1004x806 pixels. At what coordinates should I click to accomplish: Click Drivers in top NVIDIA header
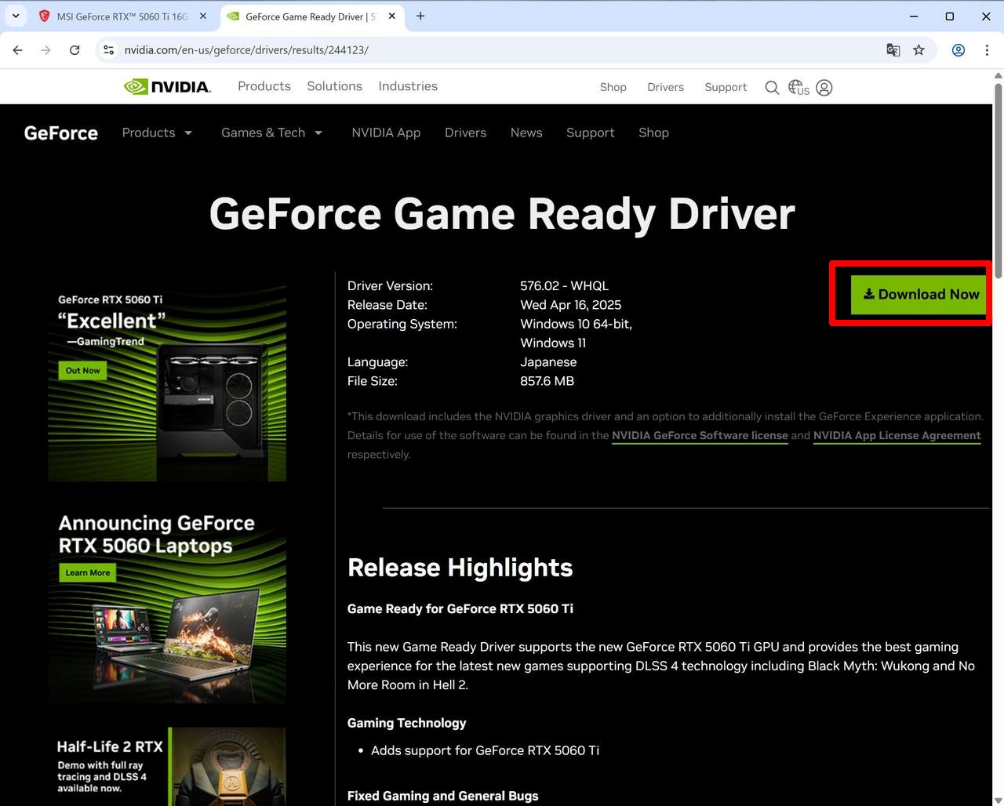click(666, 87)
